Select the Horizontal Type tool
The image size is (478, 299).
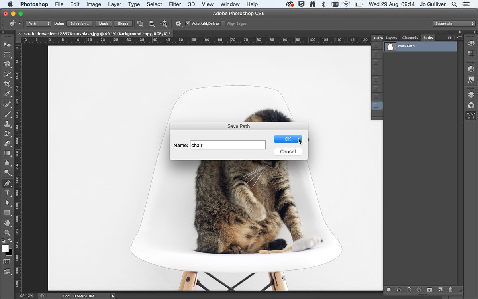pyautogui.click(x=7, y=193)
